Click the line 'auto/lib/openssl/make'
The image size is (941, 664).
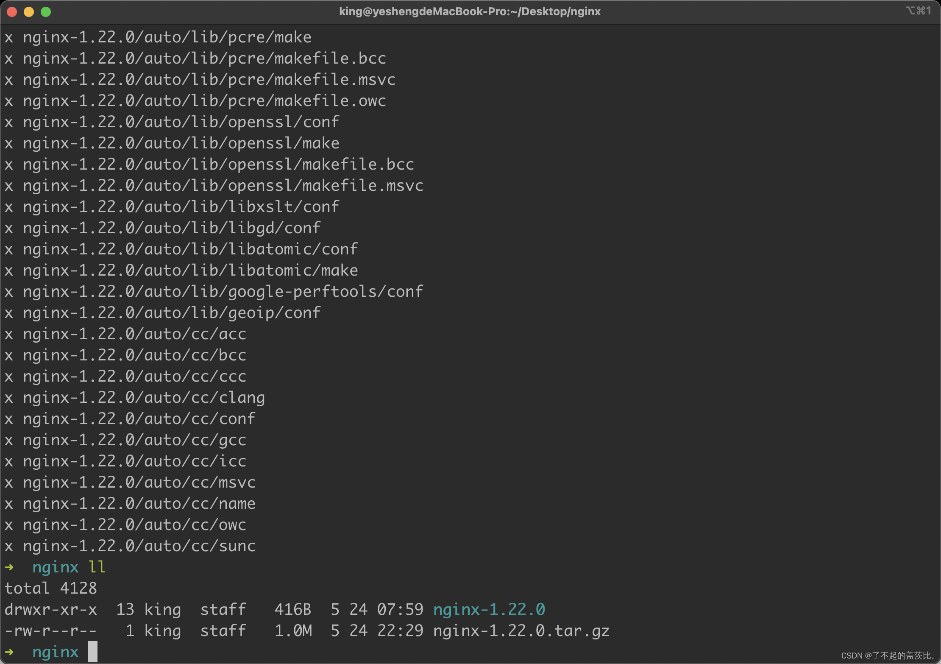[x=172, y=143]
